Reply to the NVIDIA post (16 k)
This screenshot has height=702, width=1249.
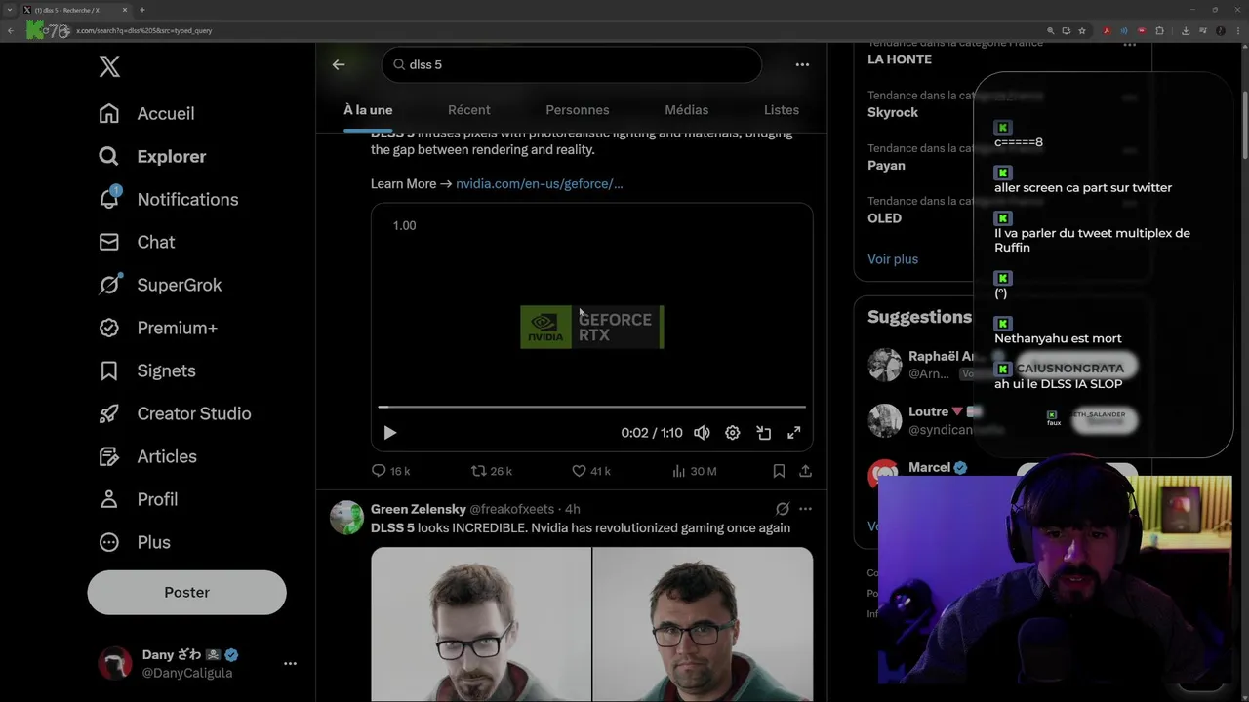(x=390, y=471)
